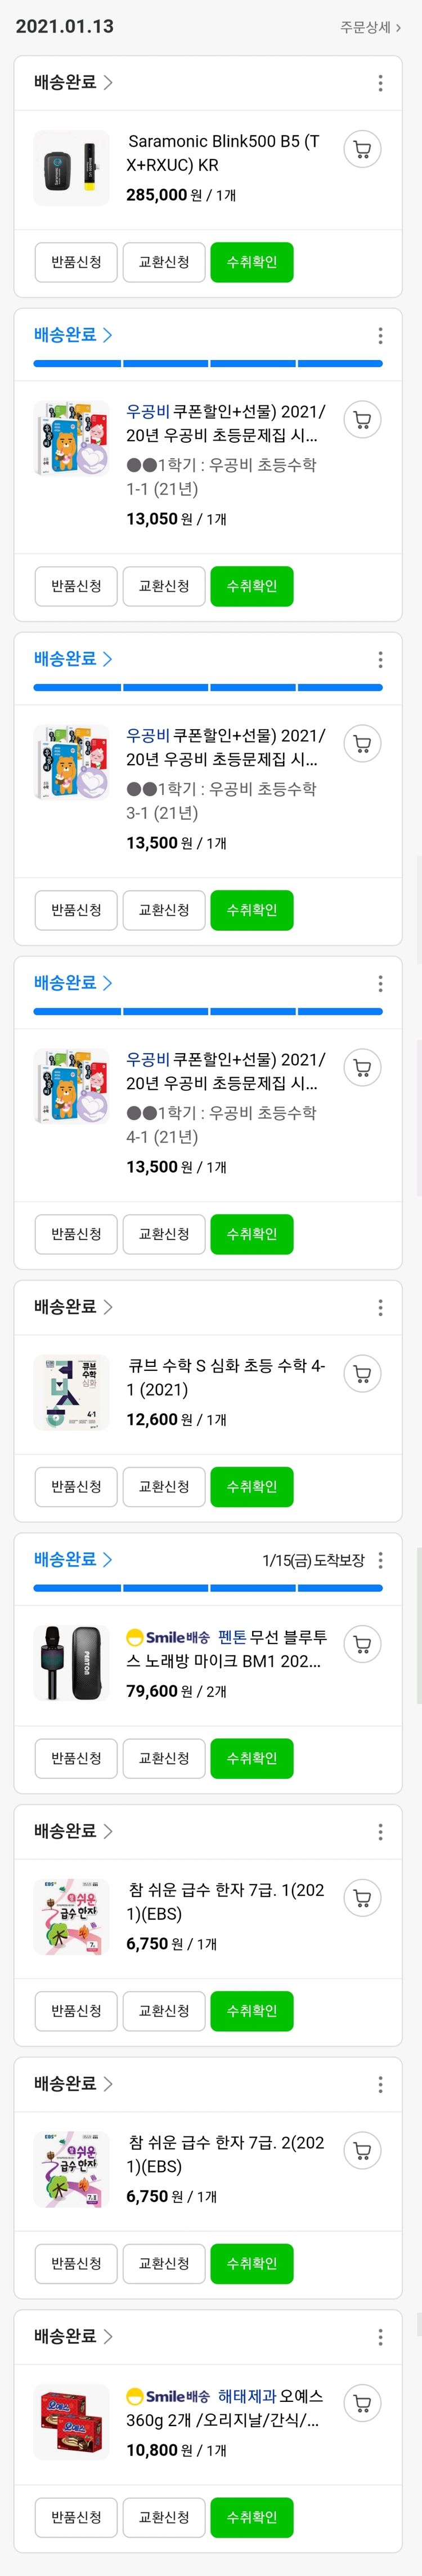Open more options for 펜톤 마이크 order

click(380, 1560)
